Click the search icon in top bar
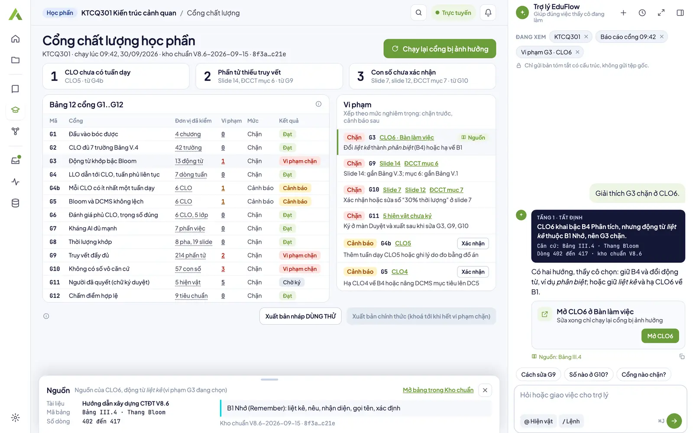The height and width of the screenshot is (433, 693). click(x=418, y=13)
